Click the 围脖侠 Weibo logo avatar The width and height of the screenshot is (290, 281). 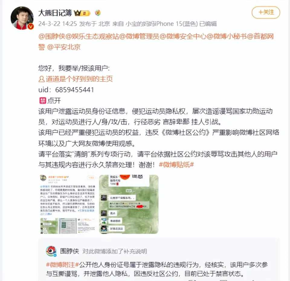tap(51, 251)
